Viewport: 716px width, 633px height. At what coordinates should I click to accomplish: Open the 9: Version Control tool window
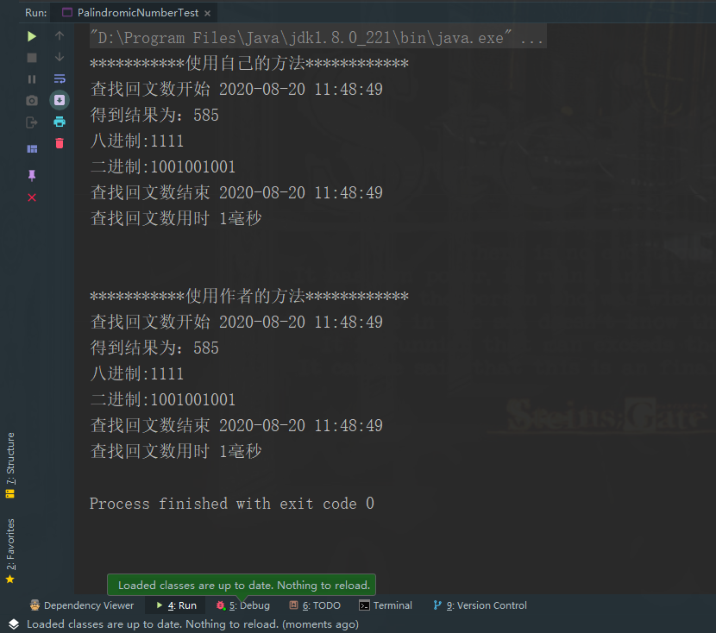tap(480, 605)
